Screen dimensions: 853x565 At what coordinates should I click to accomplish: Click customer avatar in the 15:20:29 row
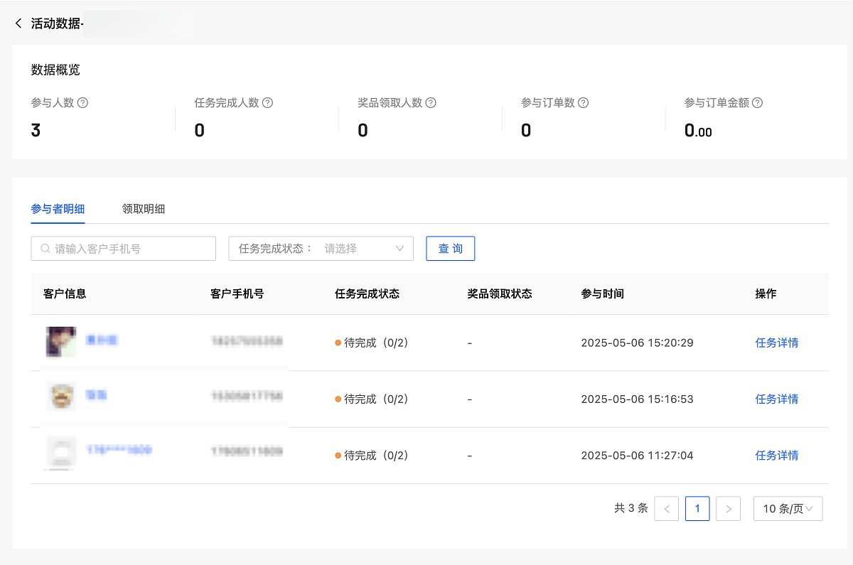tap(61, 342)
